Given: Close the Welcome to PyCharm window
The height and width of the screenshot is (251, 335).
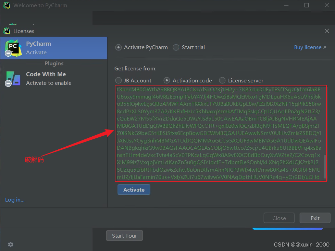Looking at the screenshot, I should tap(327, 5).
